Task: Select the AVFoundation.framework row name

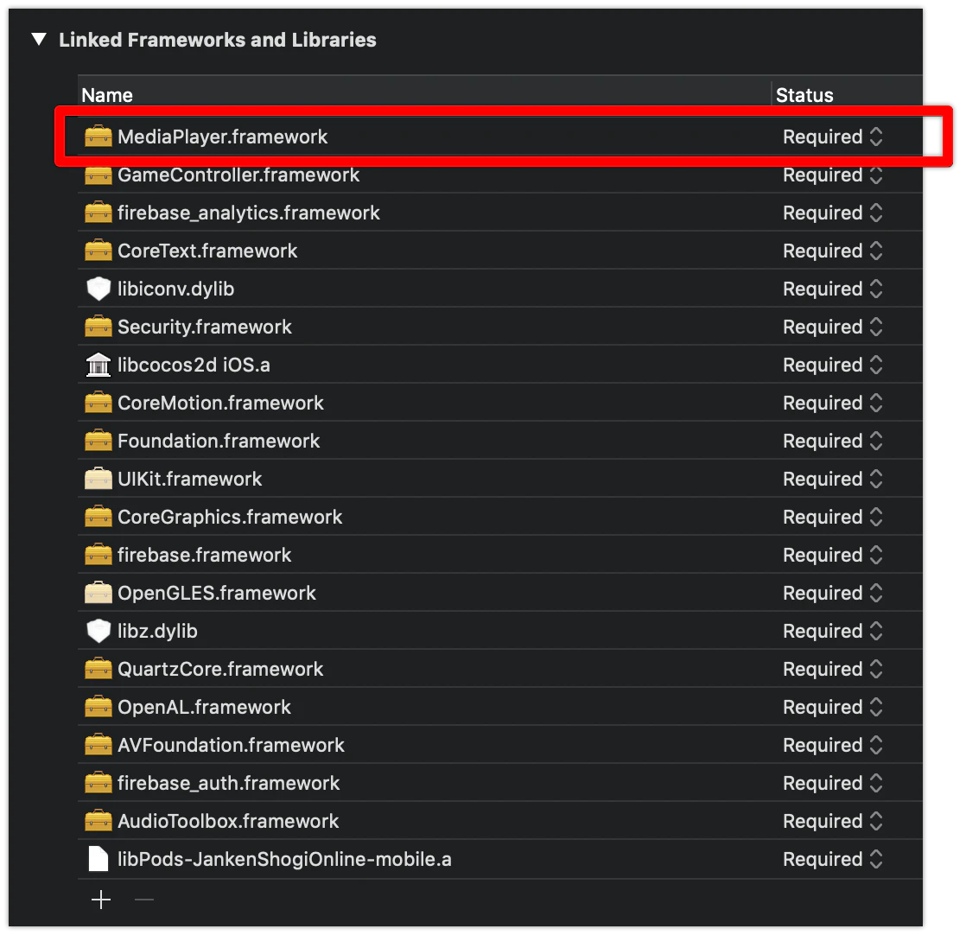Action: click(x=231, y=745)
